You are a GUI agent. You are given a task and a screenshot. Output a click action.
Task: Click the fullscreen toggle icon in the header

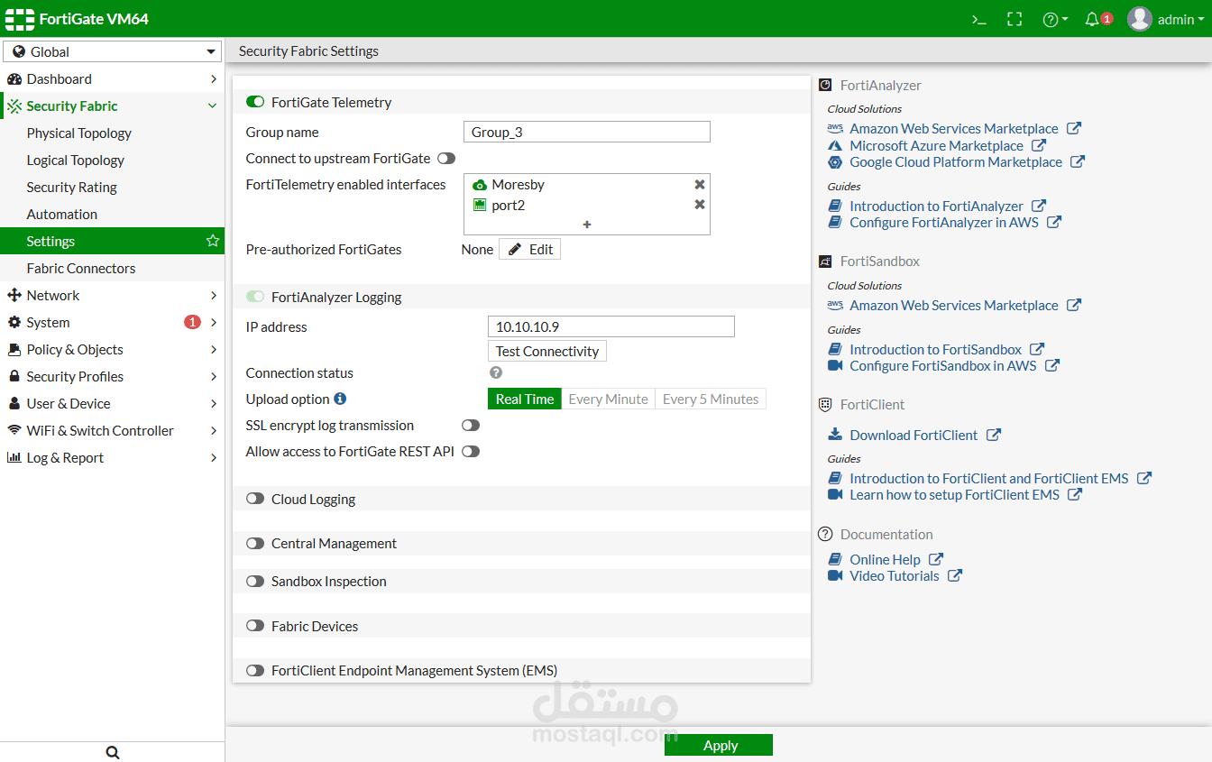coord(1015,18)
